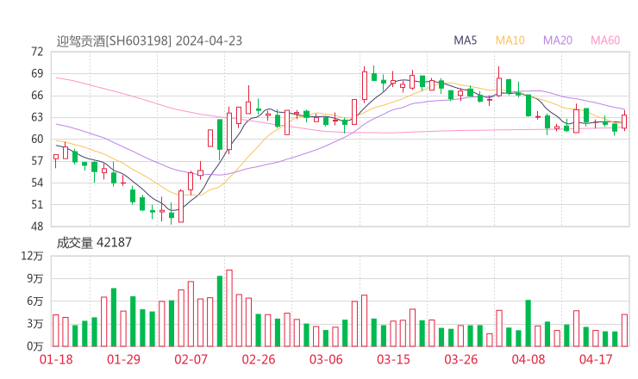The image size is (638, 379).
Task: Click the 03-26 date axis label
Action: (x=461, y=359)
